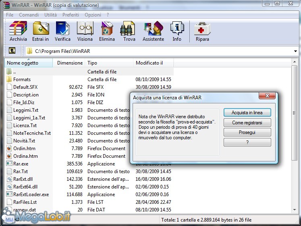Viewport: 301px width, 226px height.
Task: Click the Formats folder icon
Action: coord(9,79)
